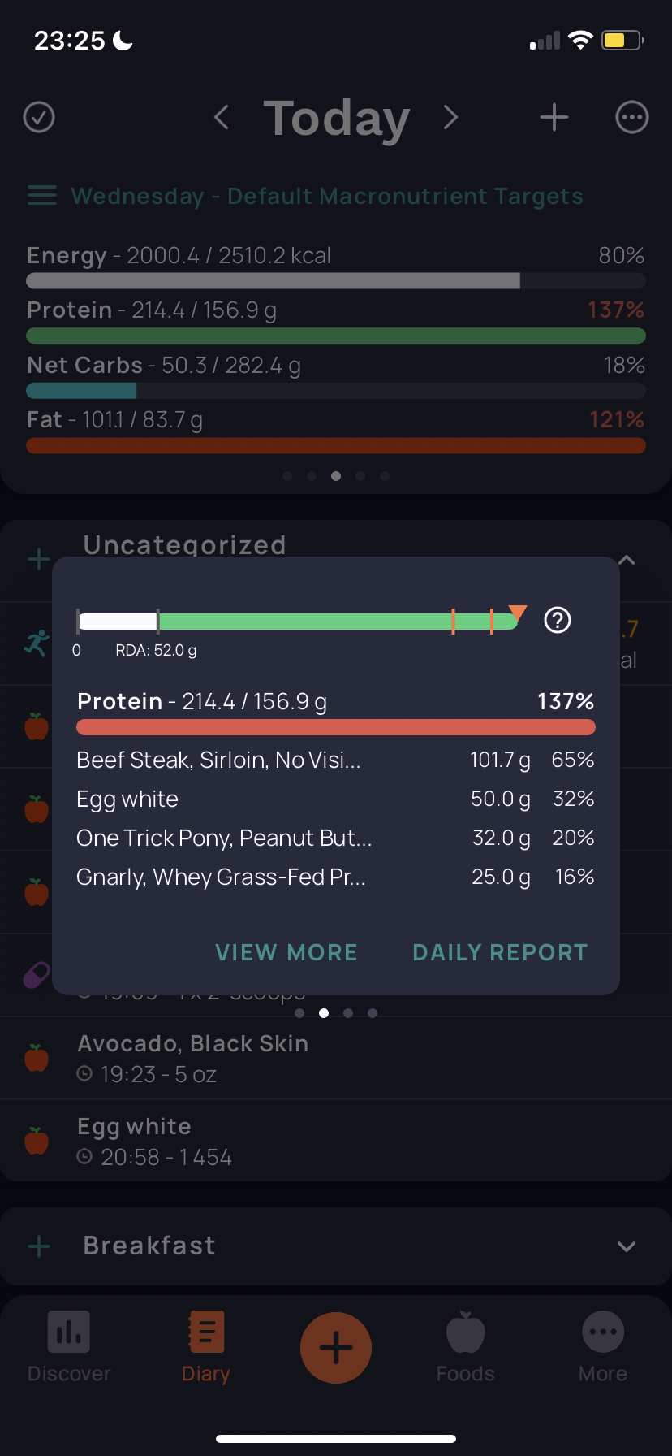
Task: Go to previous day arrow
Action: 221,117
